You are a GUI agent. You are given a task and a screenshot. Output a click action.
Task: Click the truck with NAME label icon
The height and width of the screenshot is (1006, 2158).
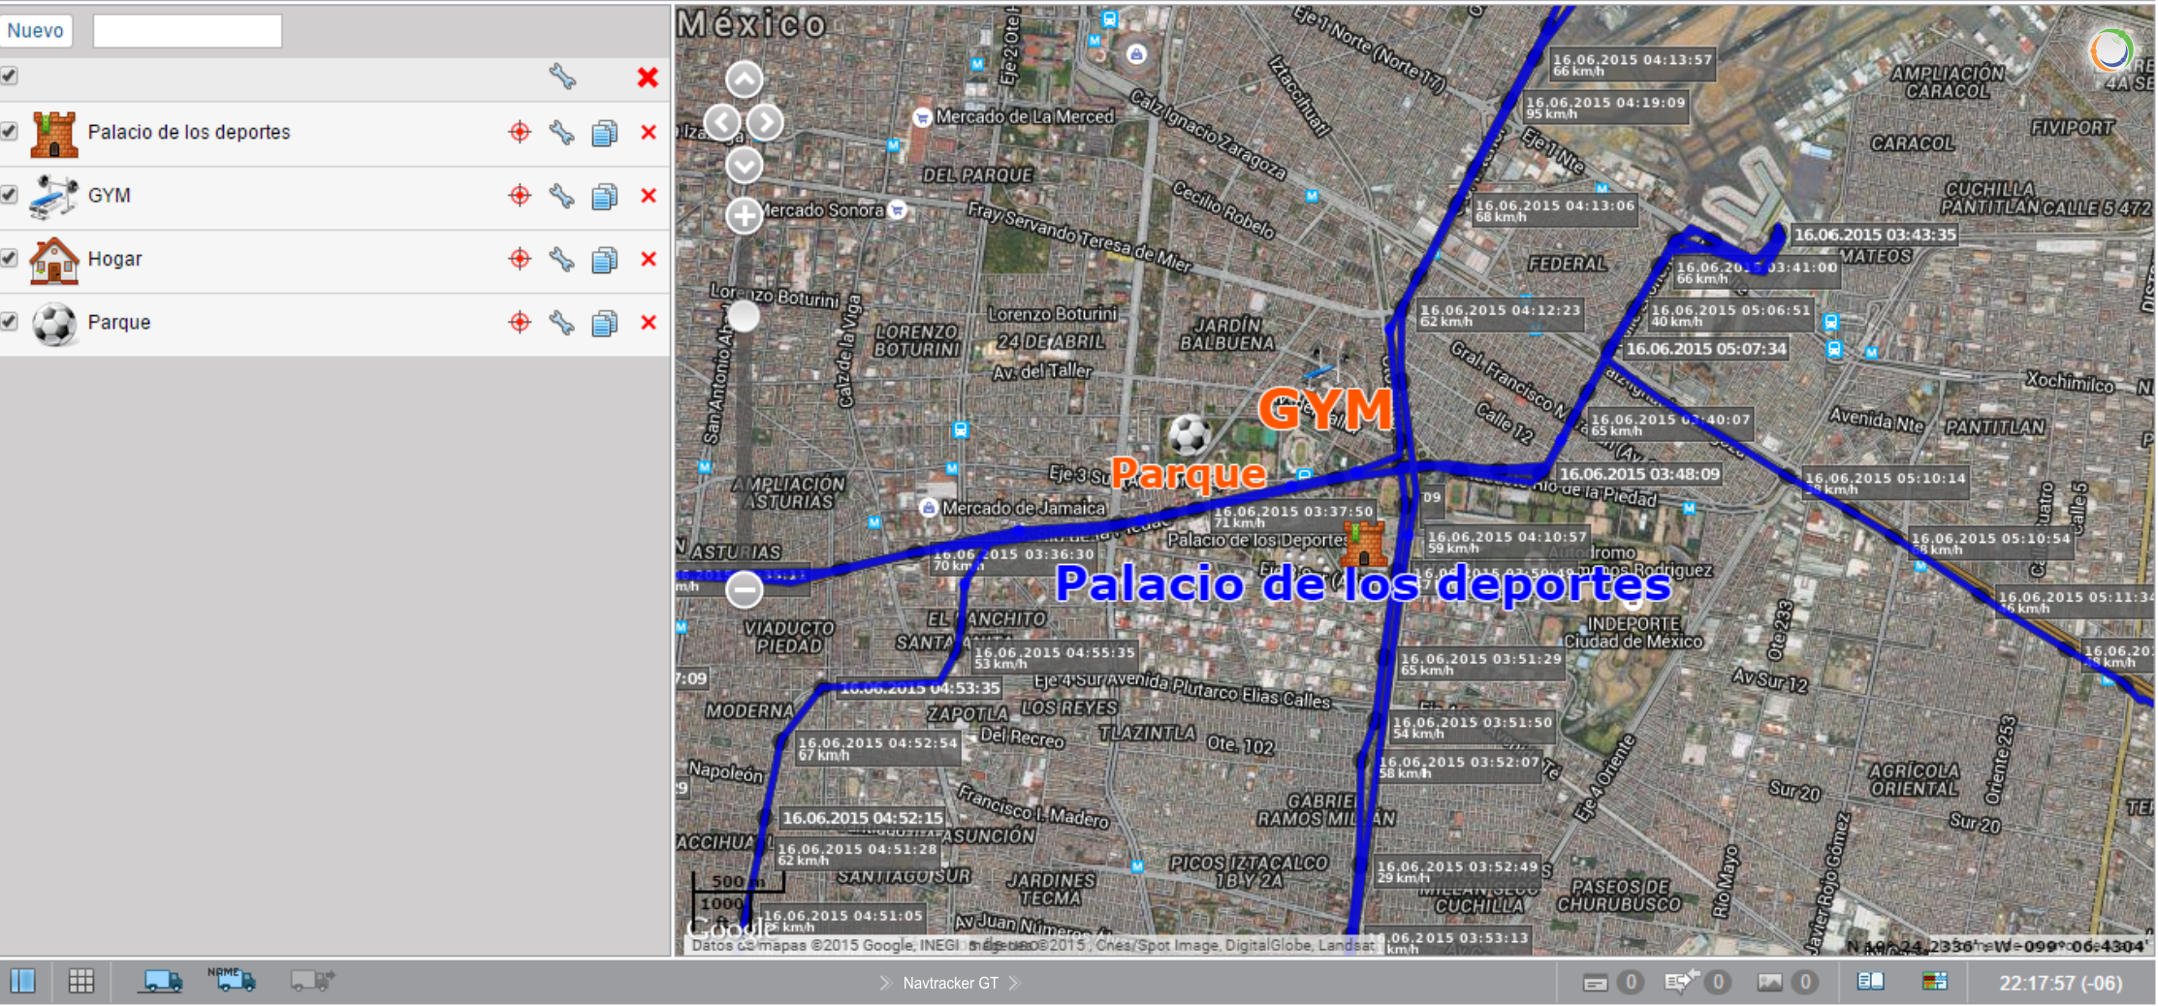click(x=231, y=980)
